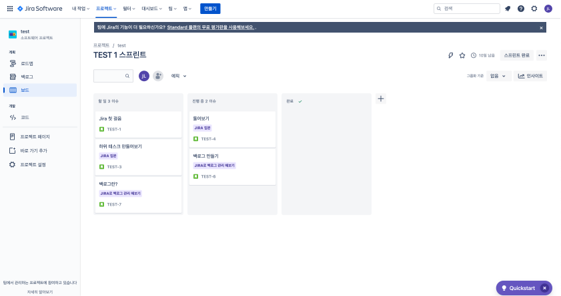Image resolution: width=561 pixels, height=296 pixels.
Task: Open the help question mark icon
Action: coord(521,9)
